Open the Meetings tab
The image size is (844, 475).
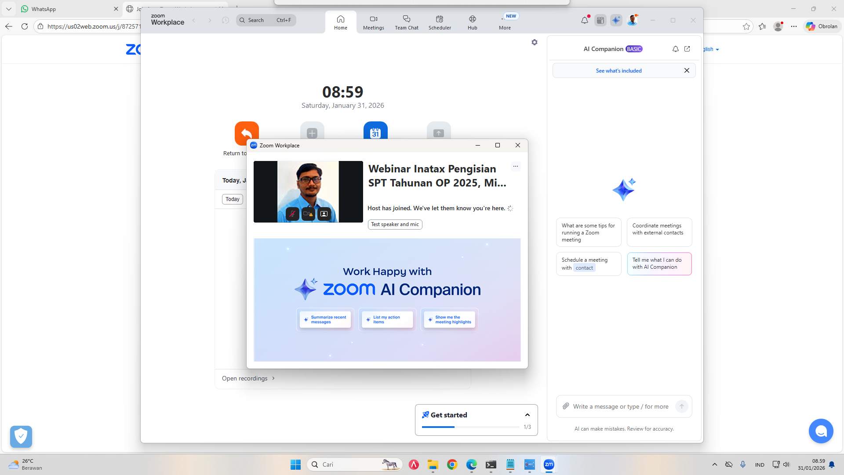pos(373,22)
